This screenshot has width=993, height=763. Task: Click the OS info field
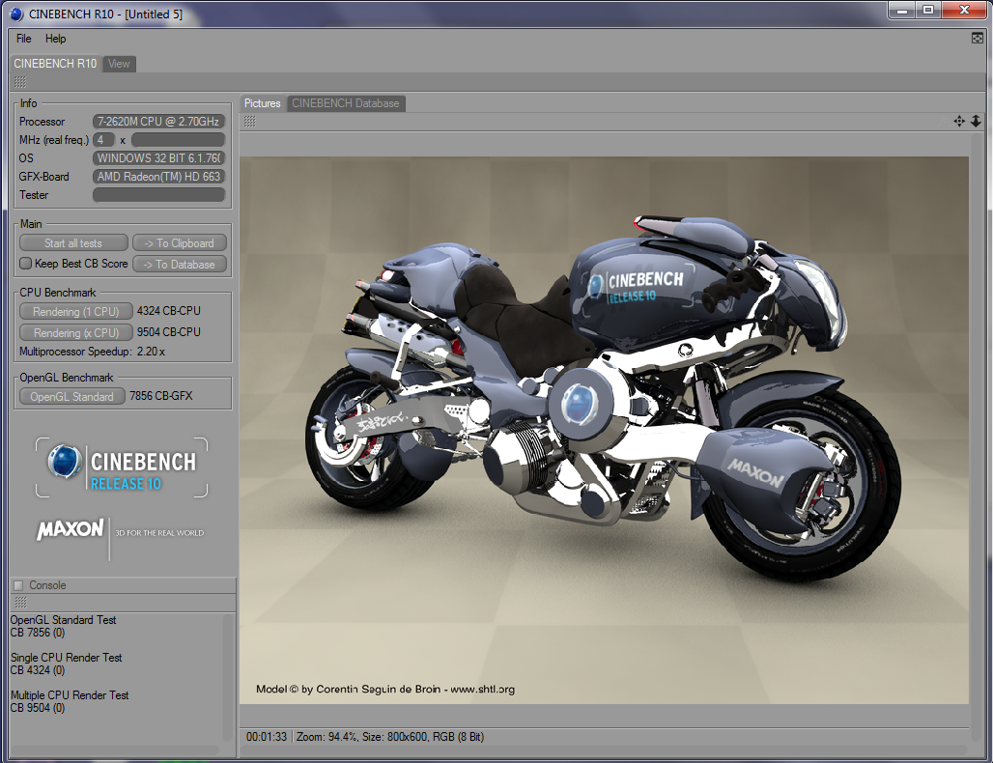coord(158,158)
